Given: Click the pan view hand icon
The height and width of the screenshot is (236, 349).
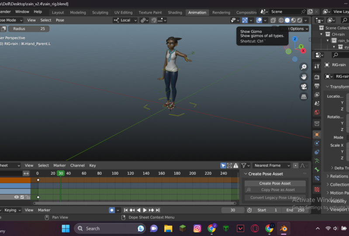Looking at the screenshot, I should [304, 77].
